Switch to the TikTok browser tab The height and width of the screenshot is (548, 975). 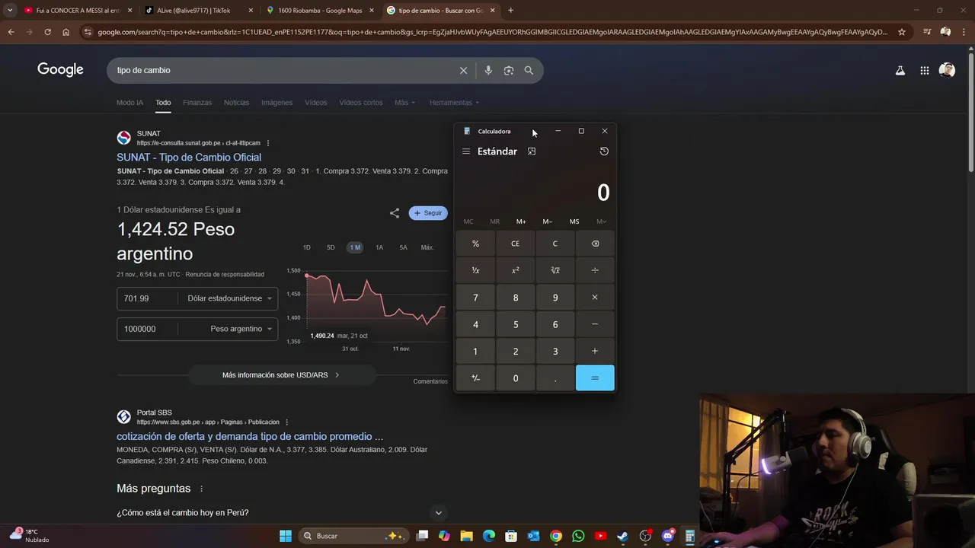pos(197,11)
